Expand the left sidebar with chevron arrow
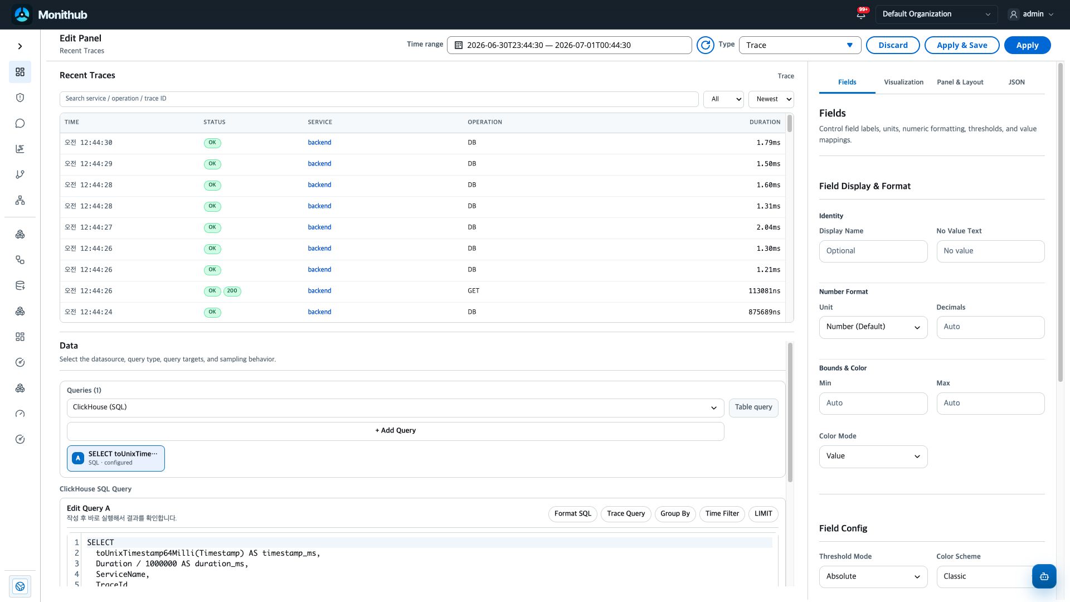This screenshot has height=602, width=1070. 20,46
